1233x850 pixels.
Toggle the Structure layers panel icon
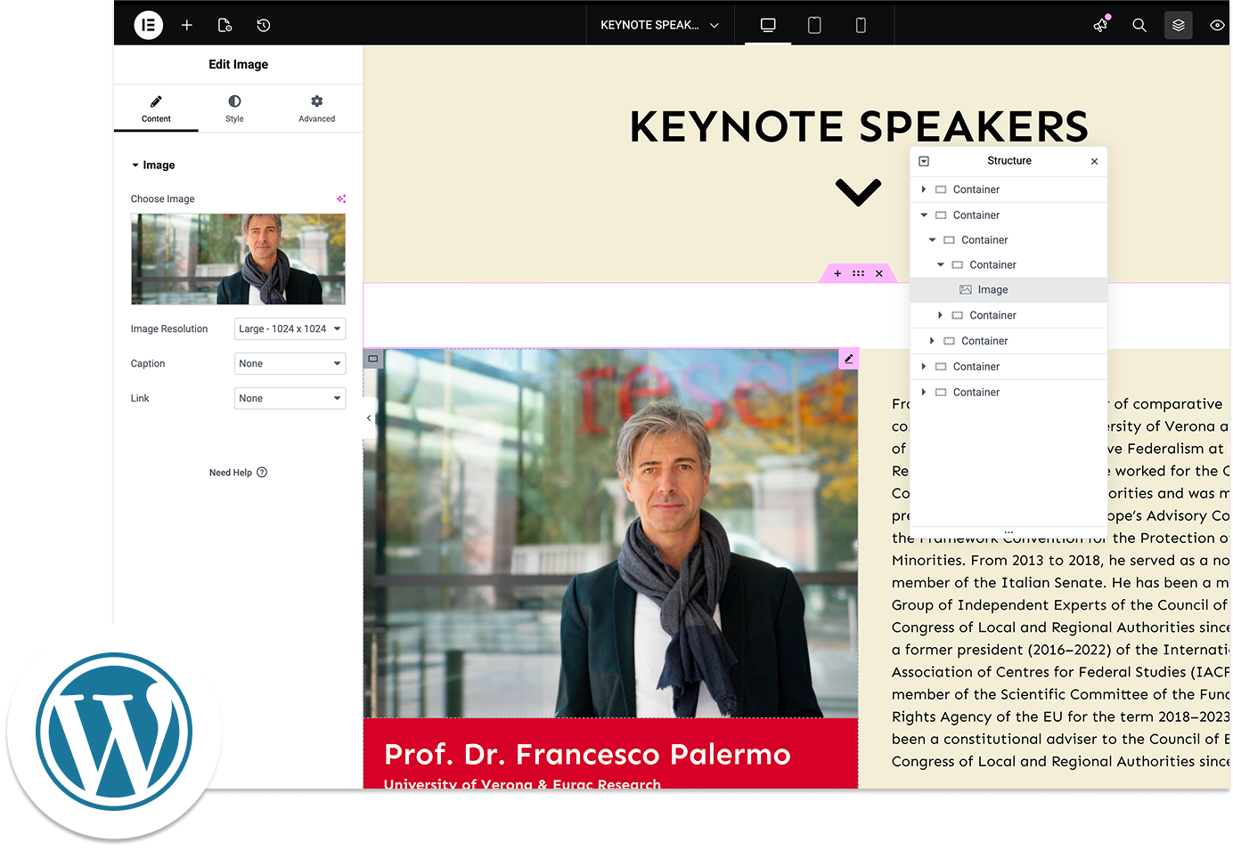point(1178,25)
